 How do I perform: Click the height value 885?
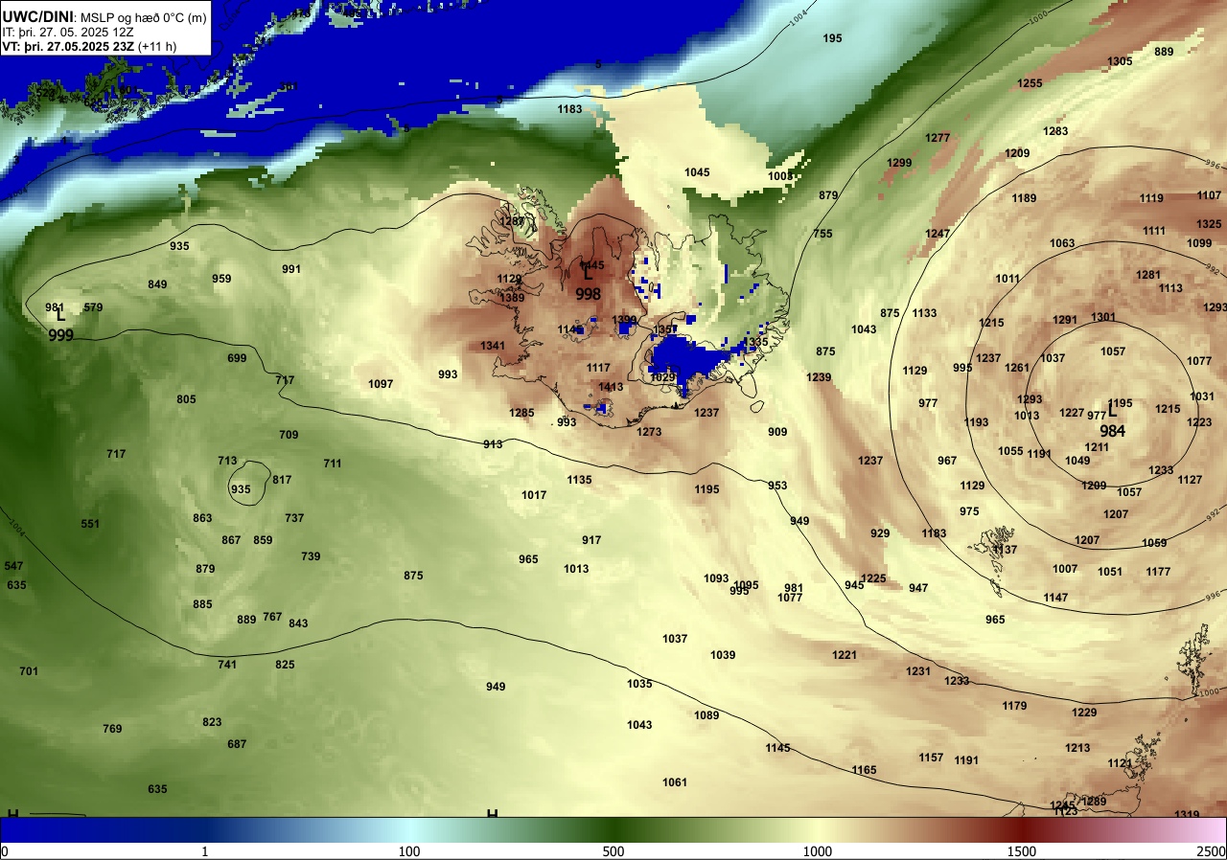[202, 604]
